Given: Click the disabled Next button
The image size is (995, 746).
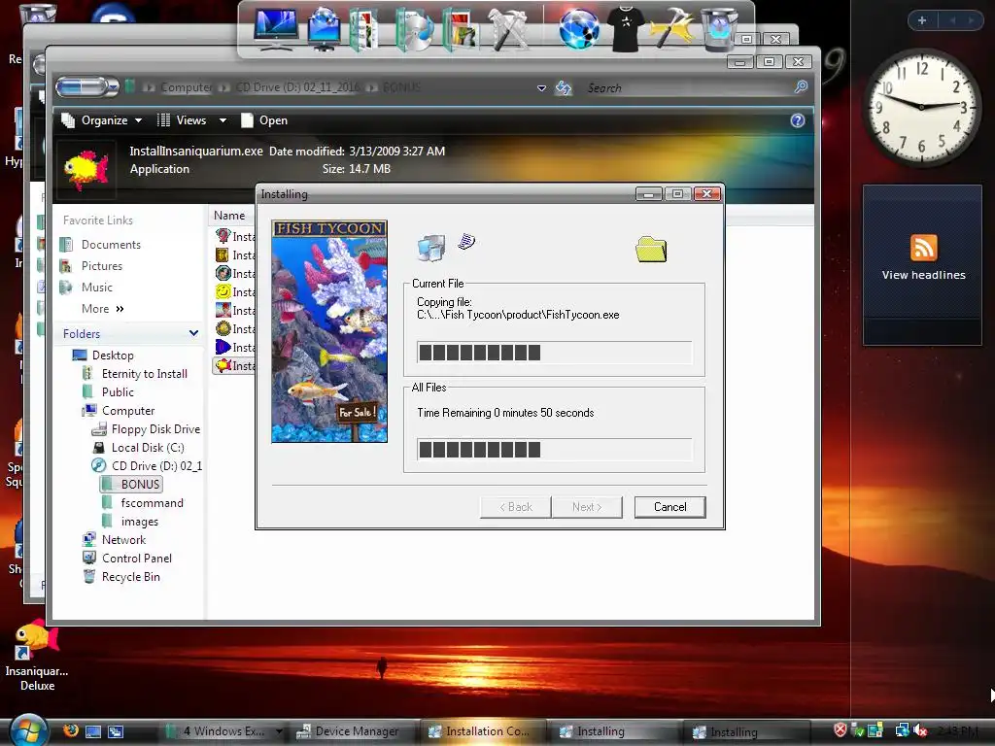Looking at the screenshot, I should [x=587, y=507].
